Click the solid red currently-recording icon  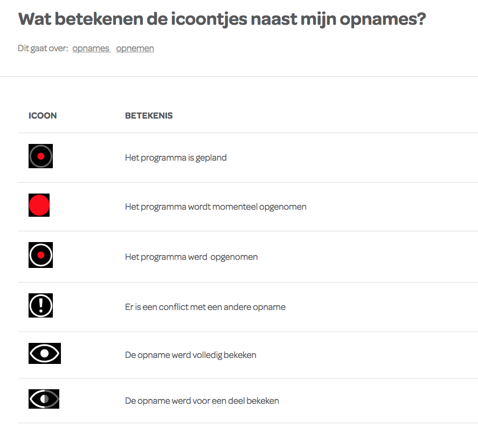point(39,205)
